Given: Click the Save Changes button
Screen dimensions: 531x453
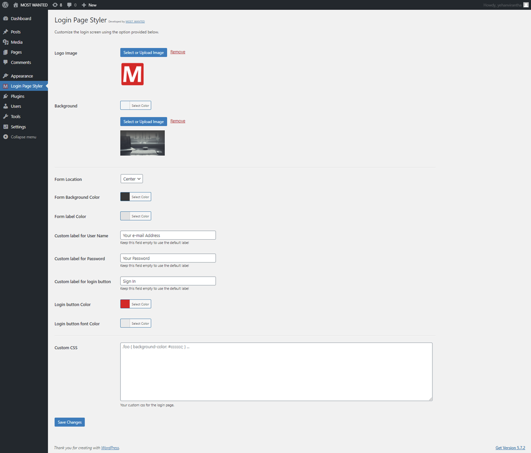Looking at the screenshot, I should 69,422.
